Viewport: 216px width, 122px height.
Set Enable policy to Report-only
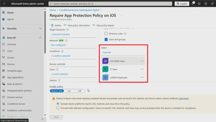point(57,91)
